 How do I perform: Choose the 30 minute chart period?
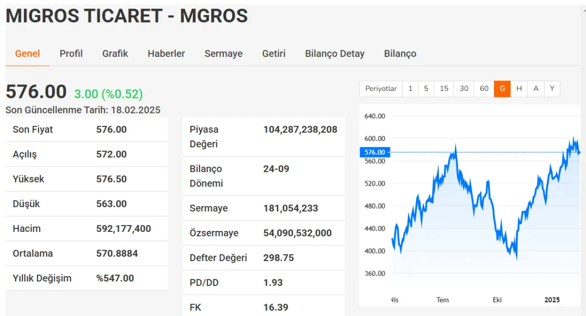point(464,89)
